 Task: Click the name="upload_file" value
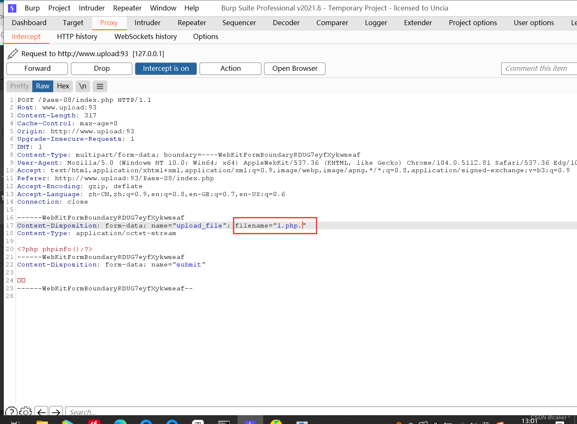coord(199,226)
